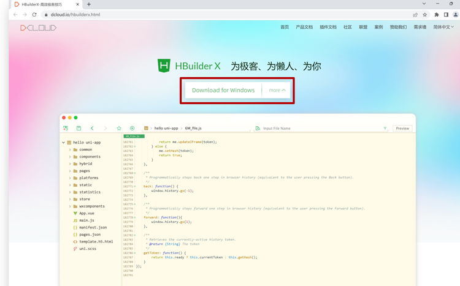
Task: Expand the common folder
Action: pos(70,149)
